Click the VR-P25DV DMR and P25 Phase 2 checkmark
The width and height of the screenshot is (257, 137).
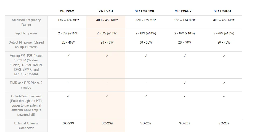(184, 83)
